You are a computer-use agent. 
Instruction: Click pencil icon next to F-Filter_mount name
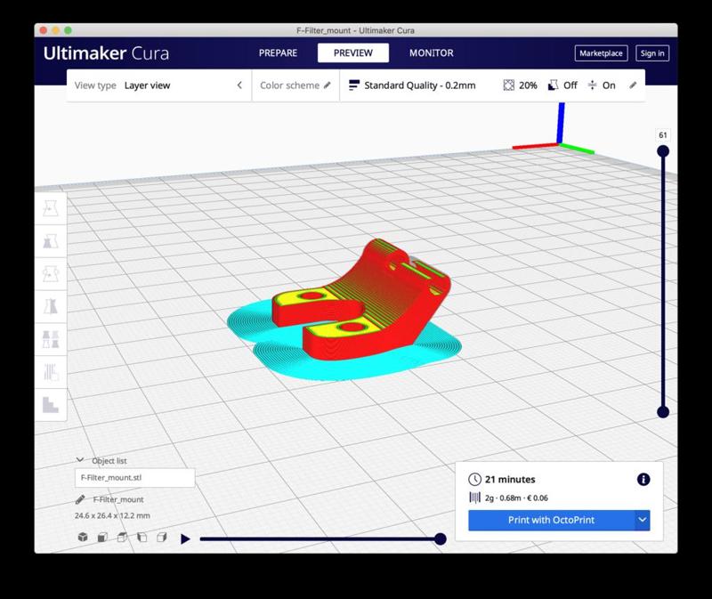tap(80, 499)
